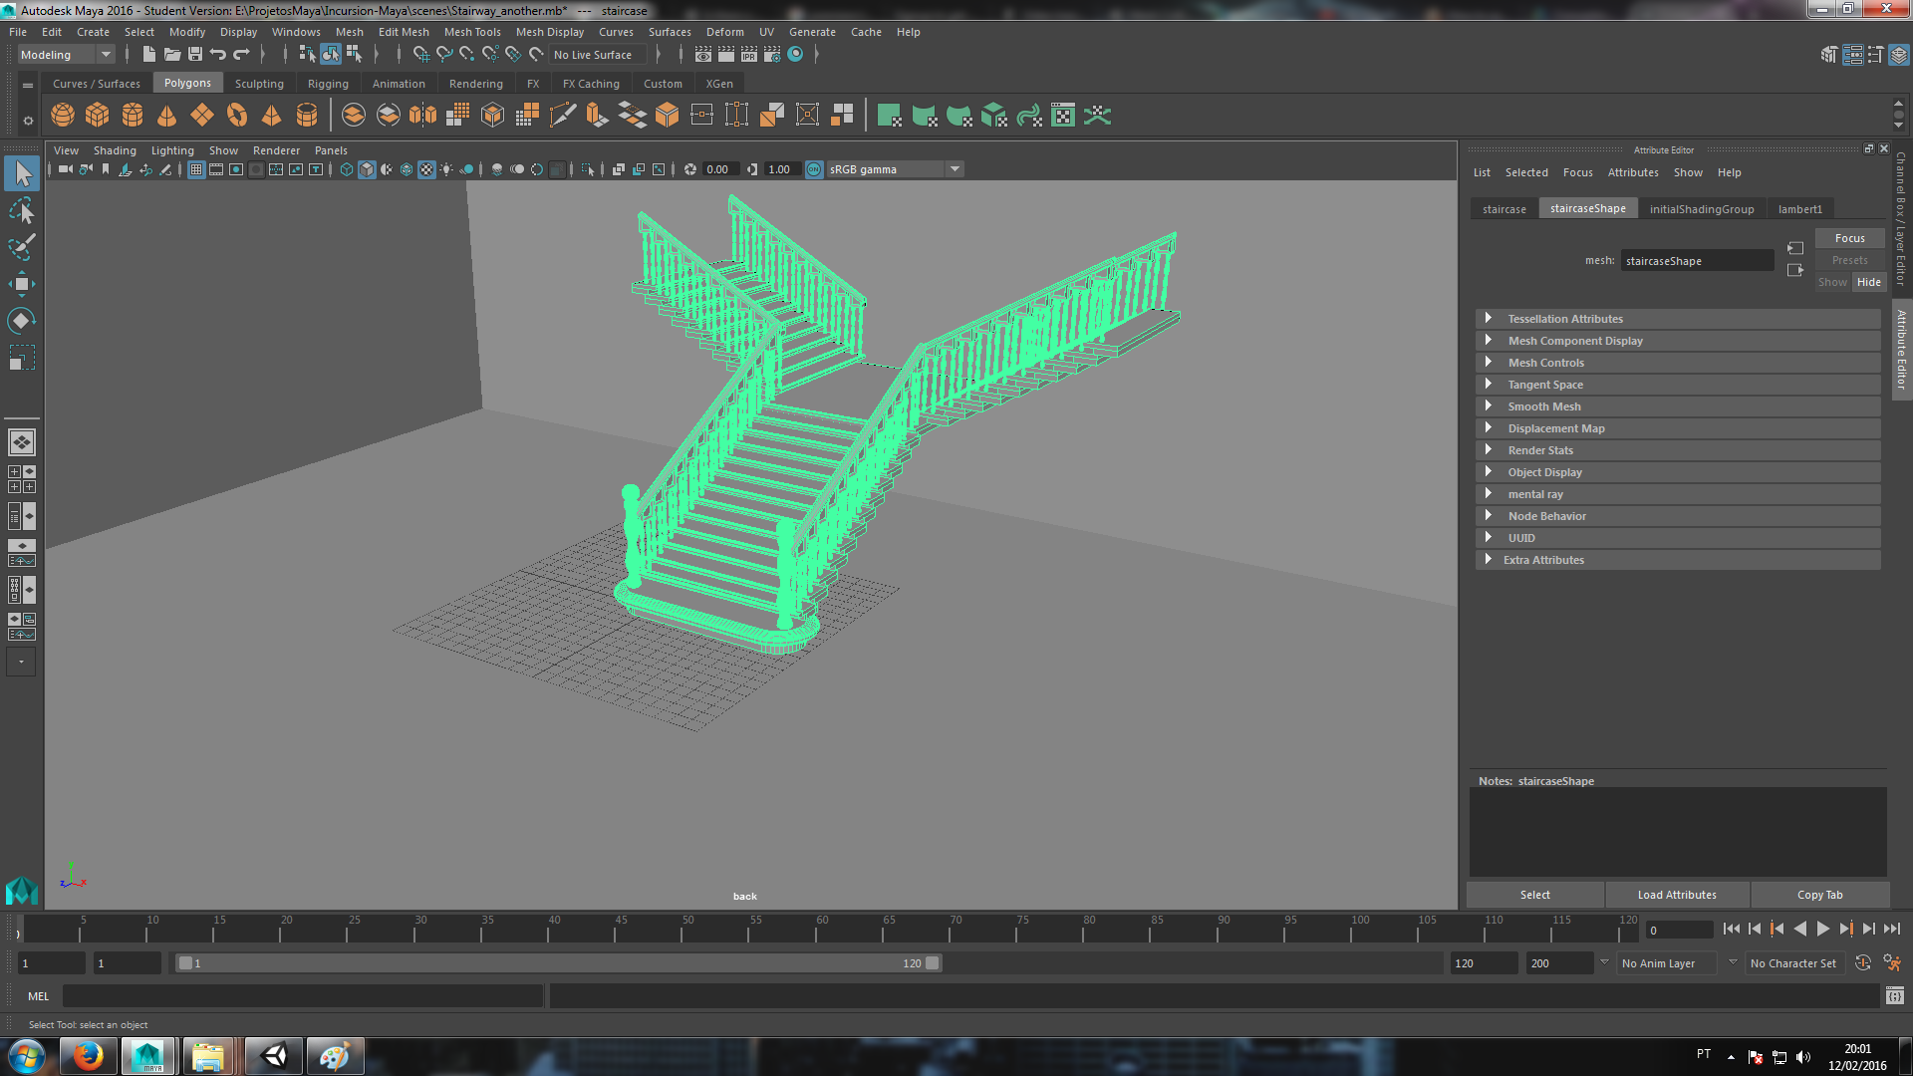Screen dimensions: 1913x1076
Task: Open the Render View clapperboard icon
Action: coord(703,55)
